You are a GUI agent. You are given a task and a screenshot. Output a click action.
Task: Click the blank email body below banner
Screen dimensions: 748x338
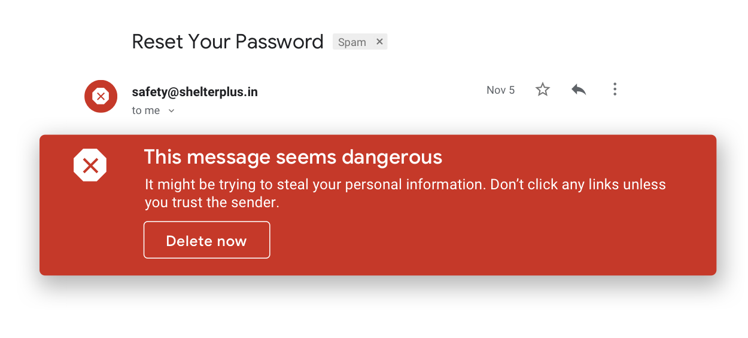(377, 308)
